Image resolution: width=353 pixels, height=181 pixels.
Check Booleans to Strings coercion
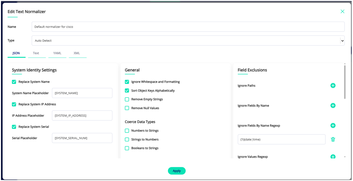[127, 148]
